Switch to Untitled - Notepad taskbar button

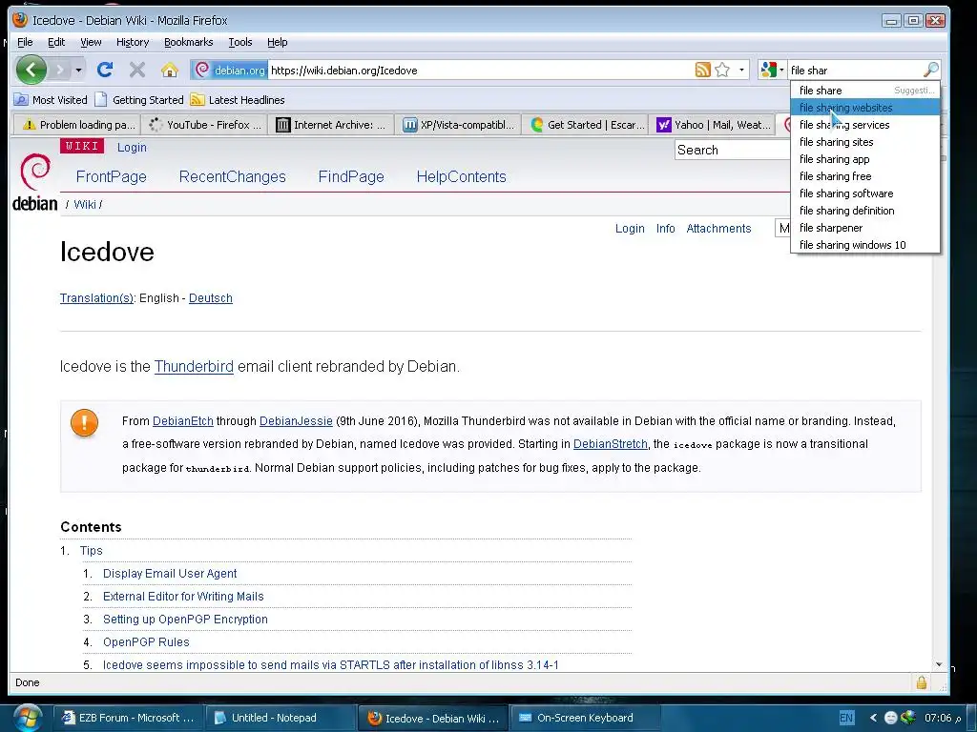click(280, 718)
